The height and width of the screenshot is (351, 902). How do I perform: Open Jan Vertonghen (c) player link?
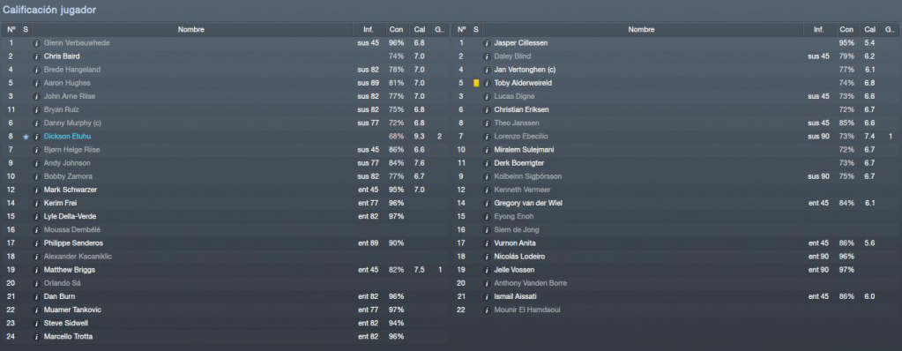[x=523, y=70]
